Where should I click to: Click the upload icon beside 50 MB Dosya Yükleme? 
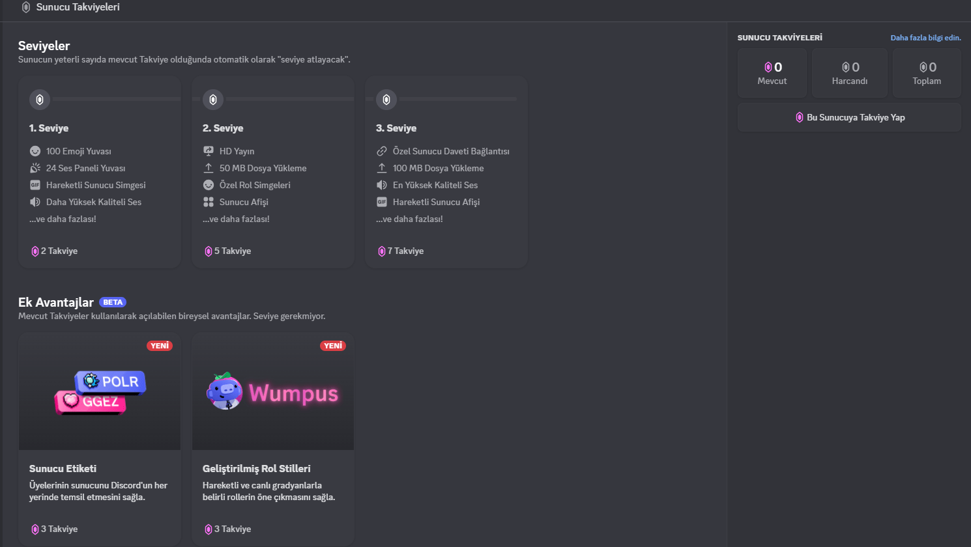209,168
